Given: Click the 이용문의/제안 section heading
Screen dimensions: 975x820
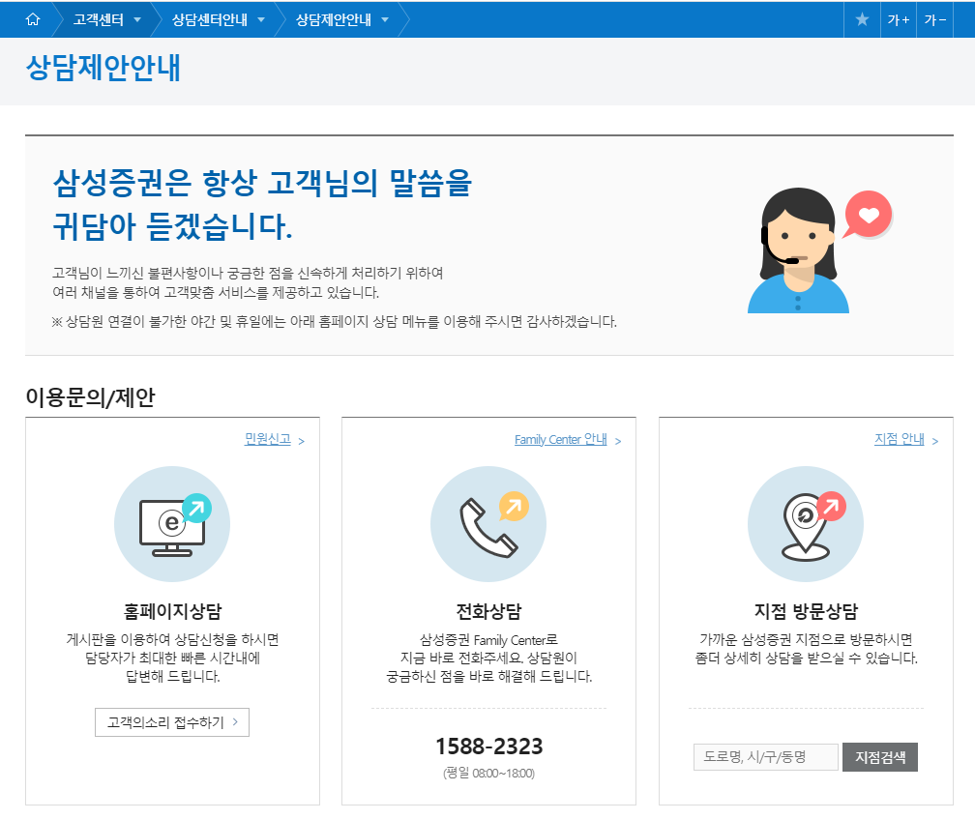Looking at the screenshot, I should pyautogui.click(x=90, y=397).
